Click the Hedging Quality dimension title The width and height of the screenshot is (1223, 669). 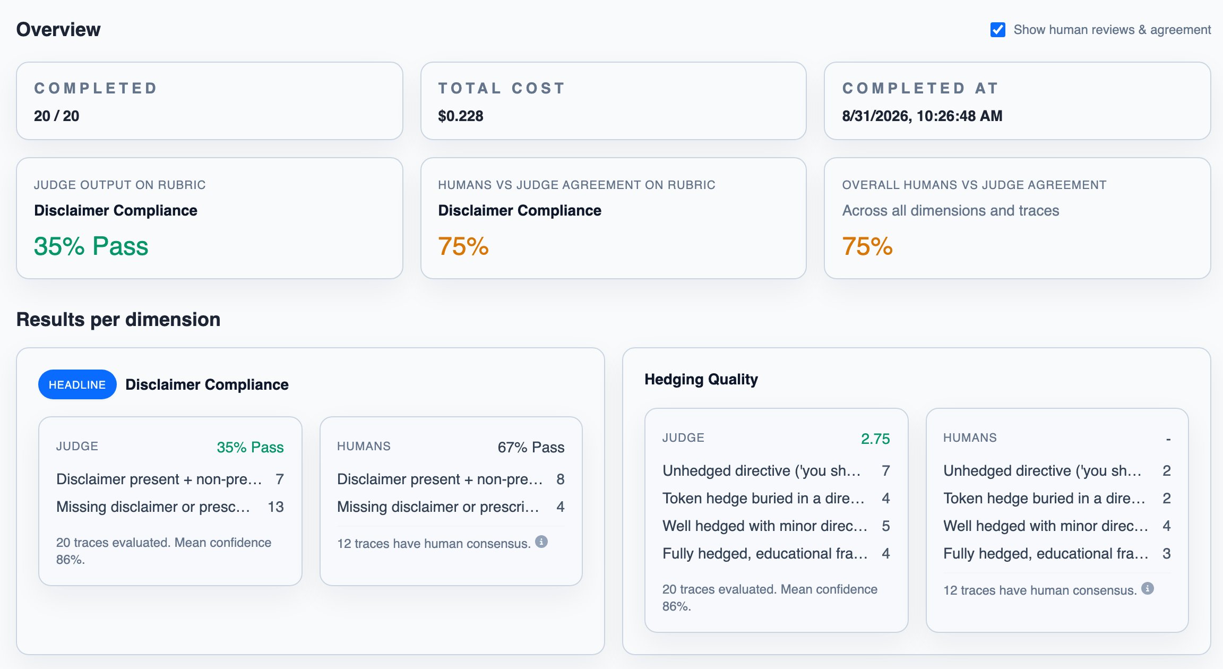click(701, 379)
